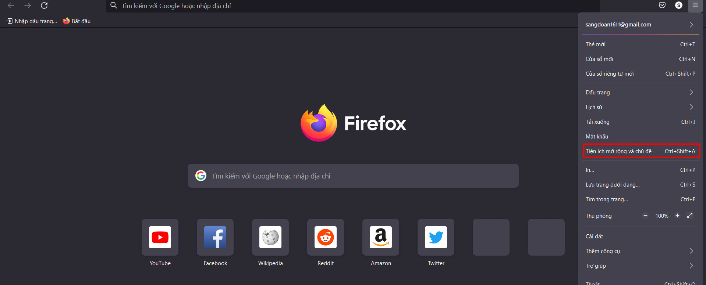Close the hamburger application menu button
The image size is (706, 285).
(695, 5)
